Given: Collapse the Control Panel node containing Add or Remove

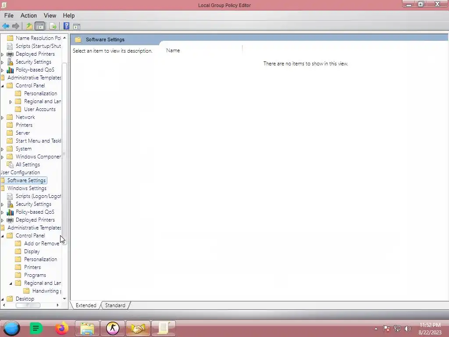Looking at the screenshot, I should tap(3, 236).
